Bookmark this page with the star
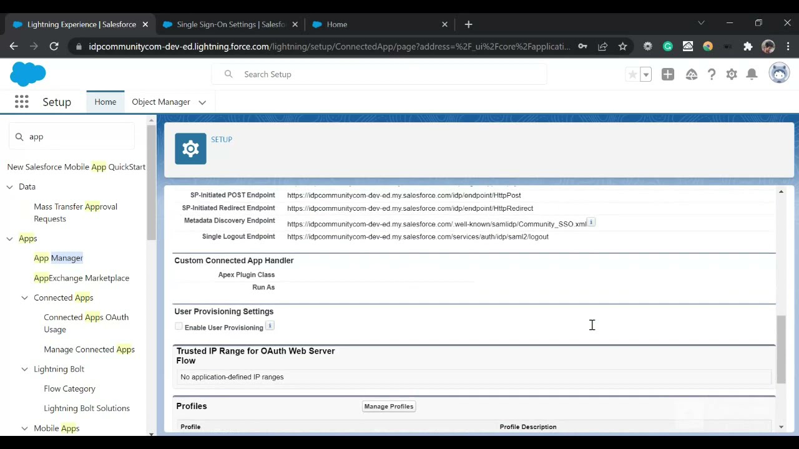The image size is (799, 449). [x=622, y=46]
